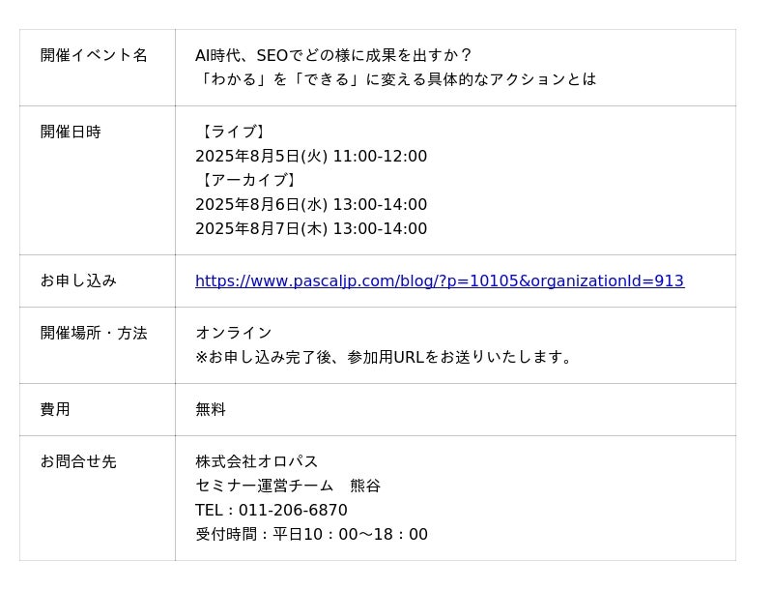The image size is (773, 590).
Task: Click the second title line 「わかる」を「できる」に
Action: [396, 79]
